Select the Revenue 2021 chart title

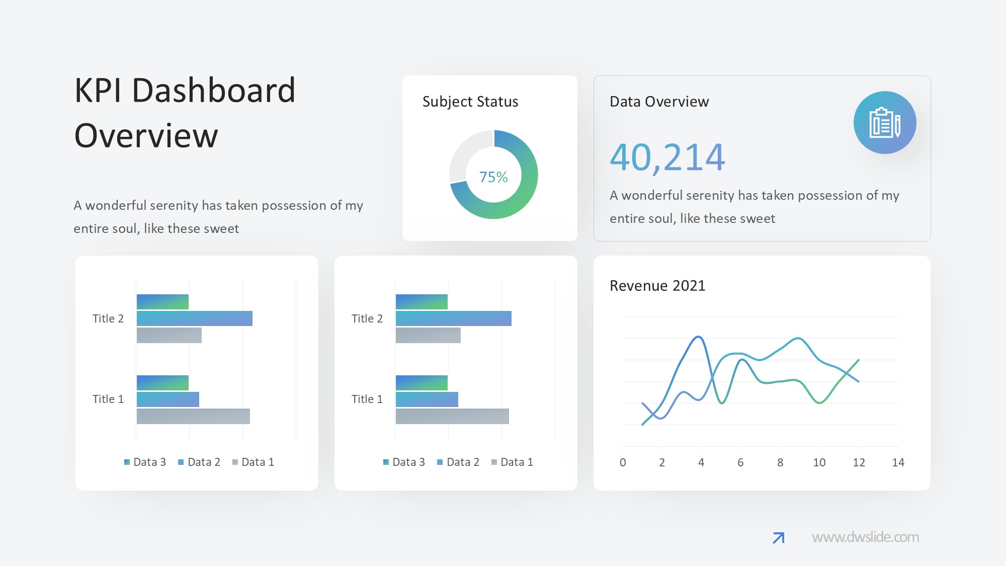click(x=657, y=286)
